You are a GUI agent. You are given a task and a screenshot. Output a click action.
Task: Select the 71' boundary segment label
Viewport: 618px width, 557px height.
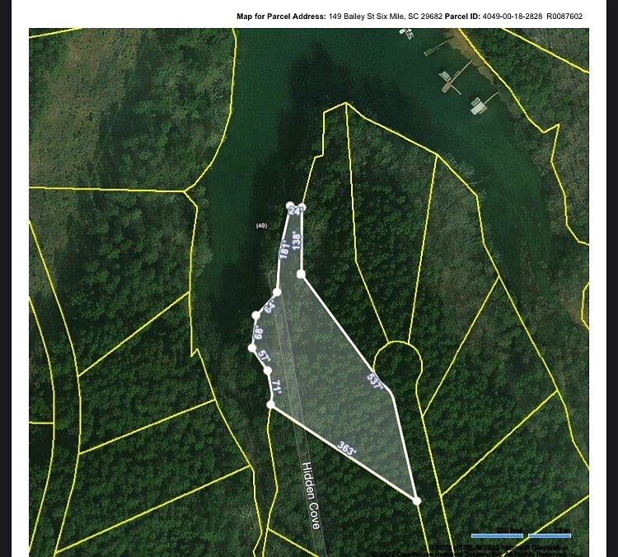click(276, 387)
